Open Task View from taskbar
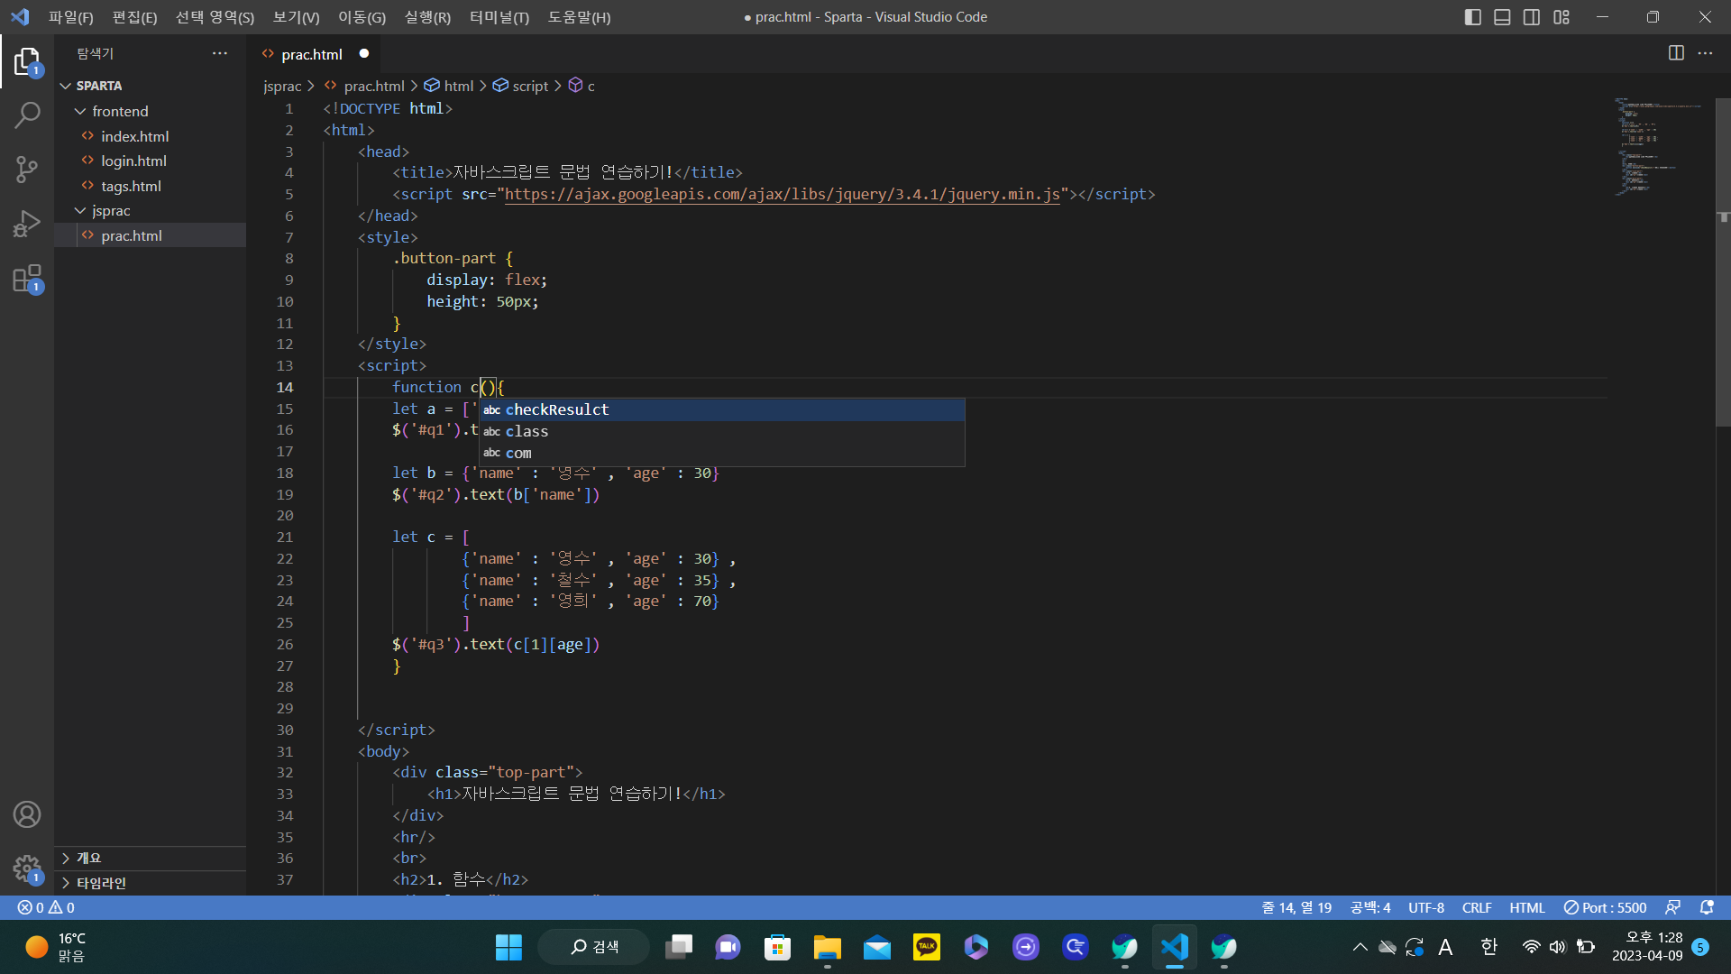Viewport: 1731px width, 974px height. pyautogui.click(x=678, y=947)
